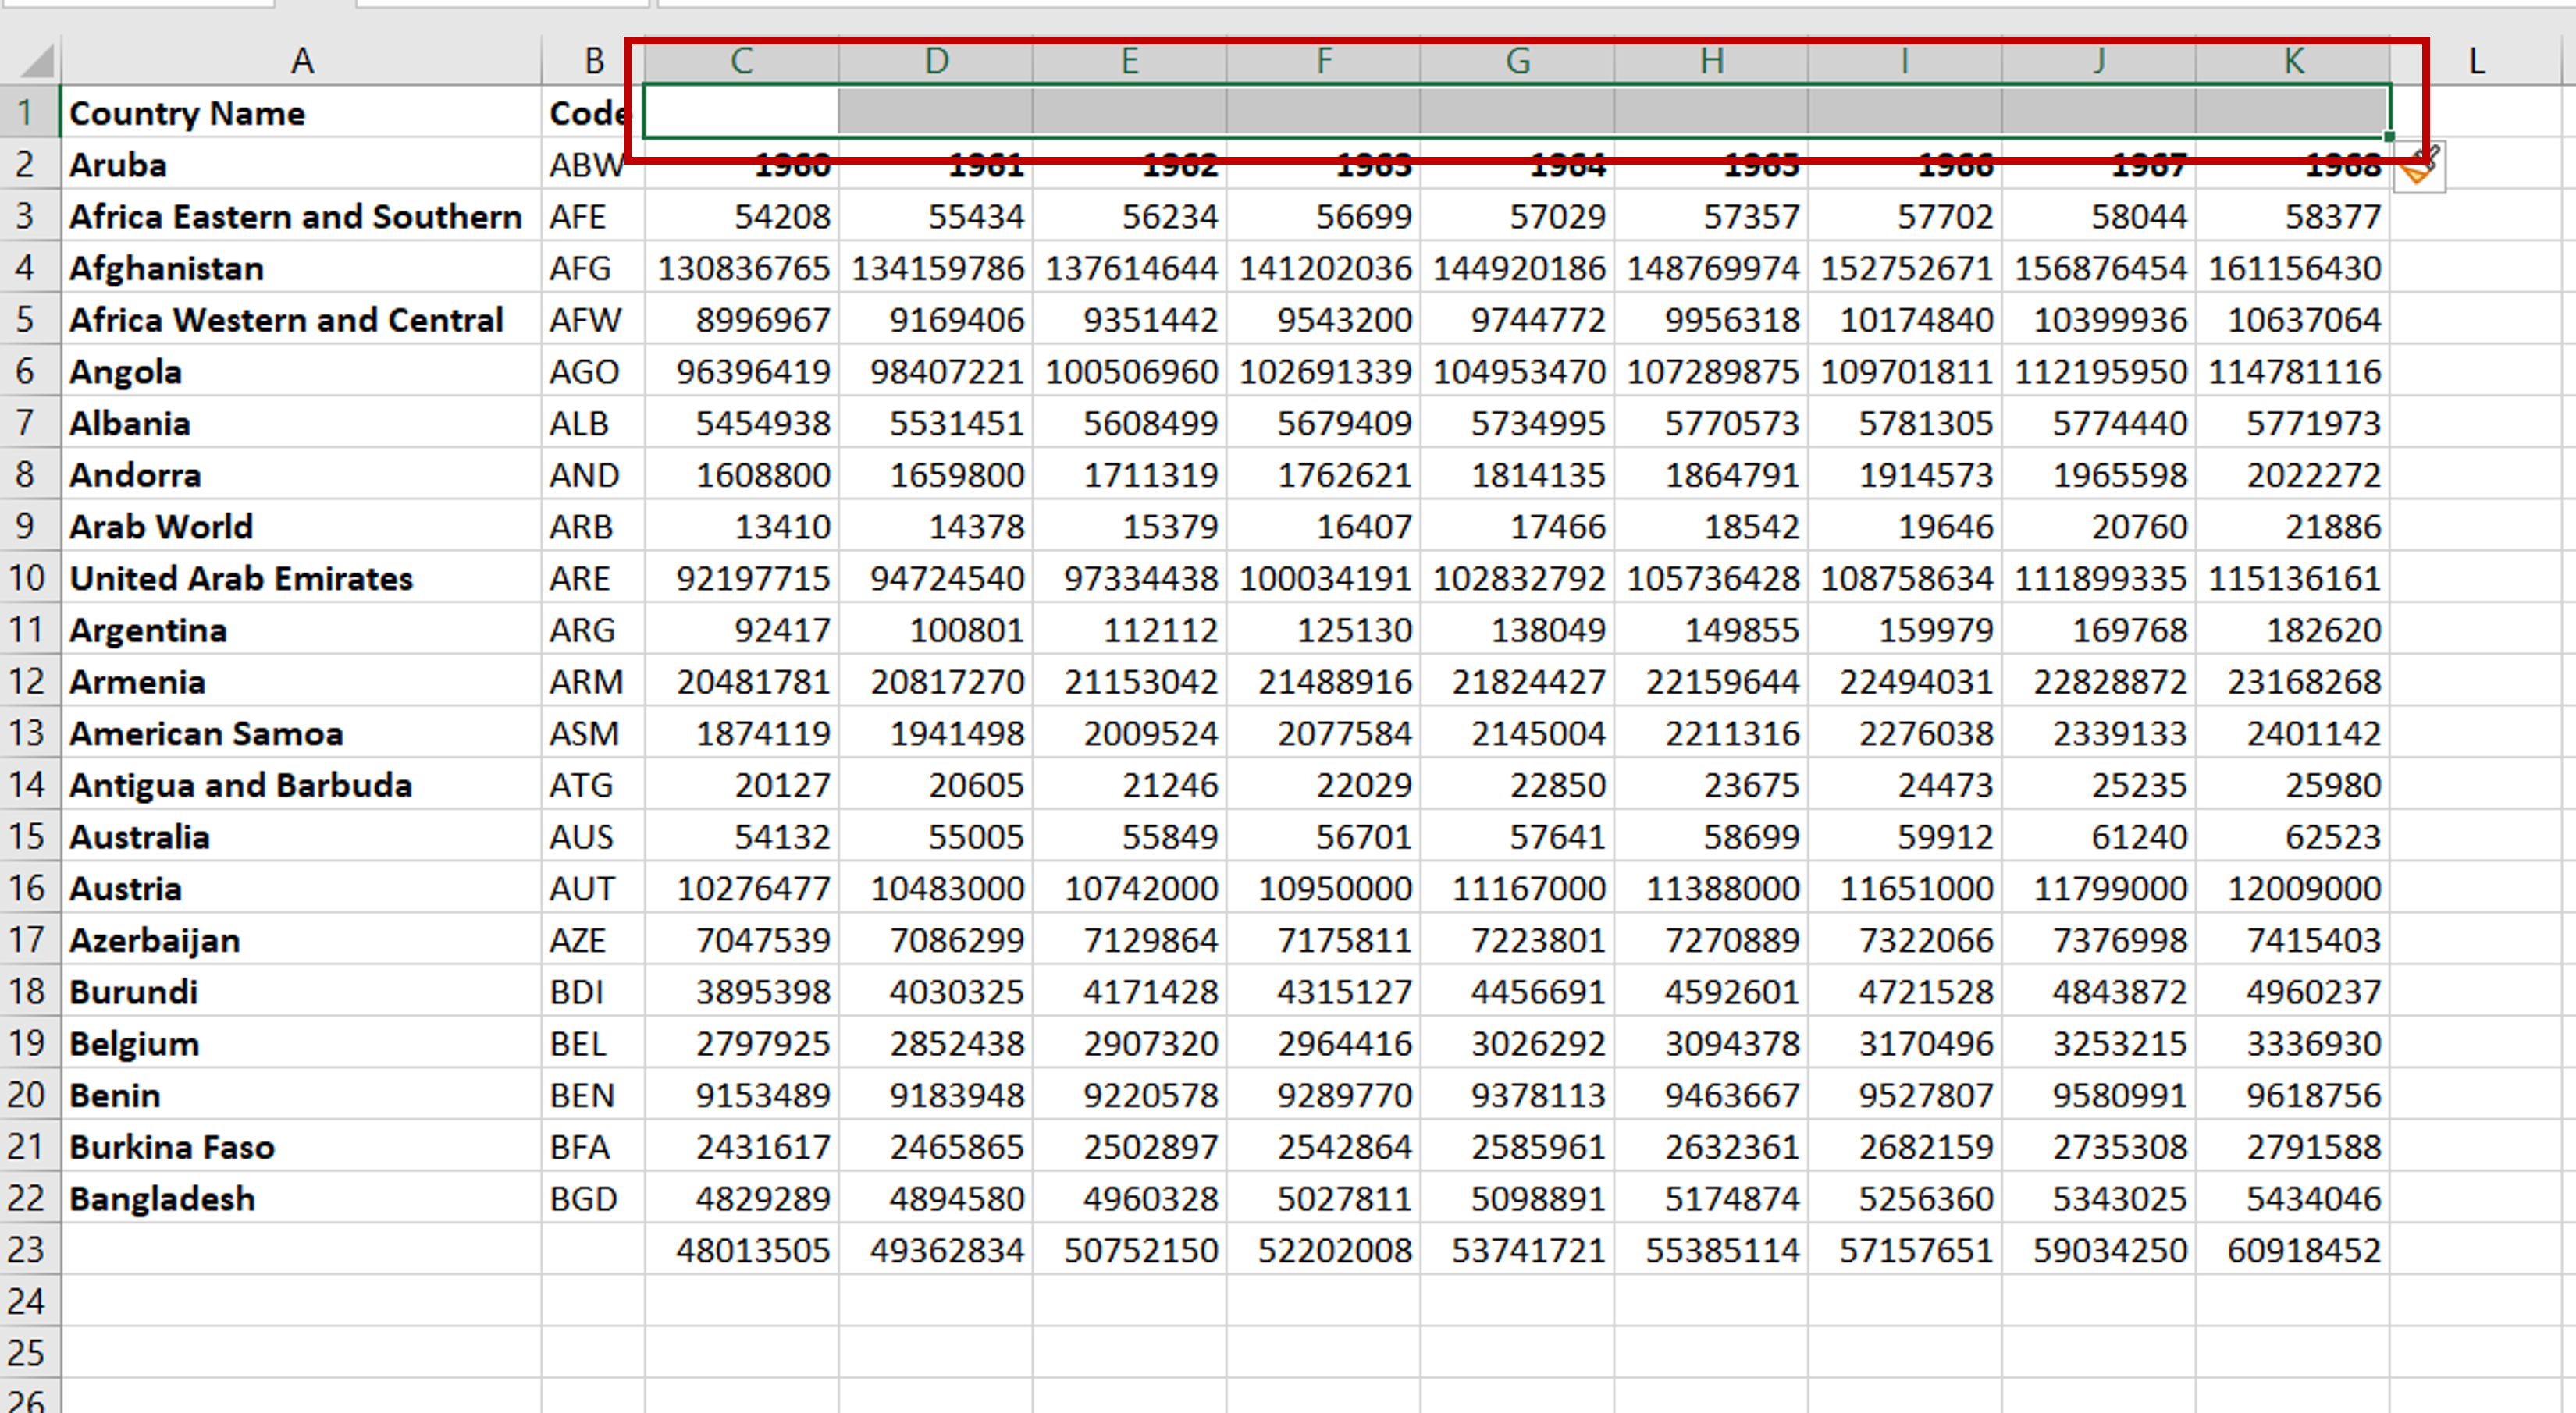The height and width of the screenshot is (1413, 2576).
Task: Click the 'AFG' code cell
Action: pyautogui.click(x=593, y=268)
